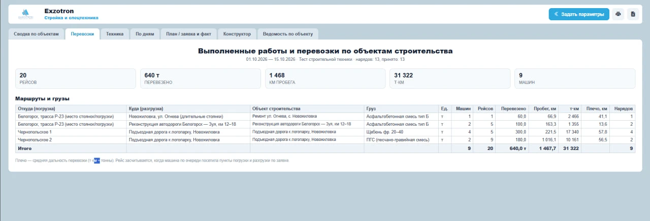
Task: Click the 100,0 transported value
Action: click(512, 124)
